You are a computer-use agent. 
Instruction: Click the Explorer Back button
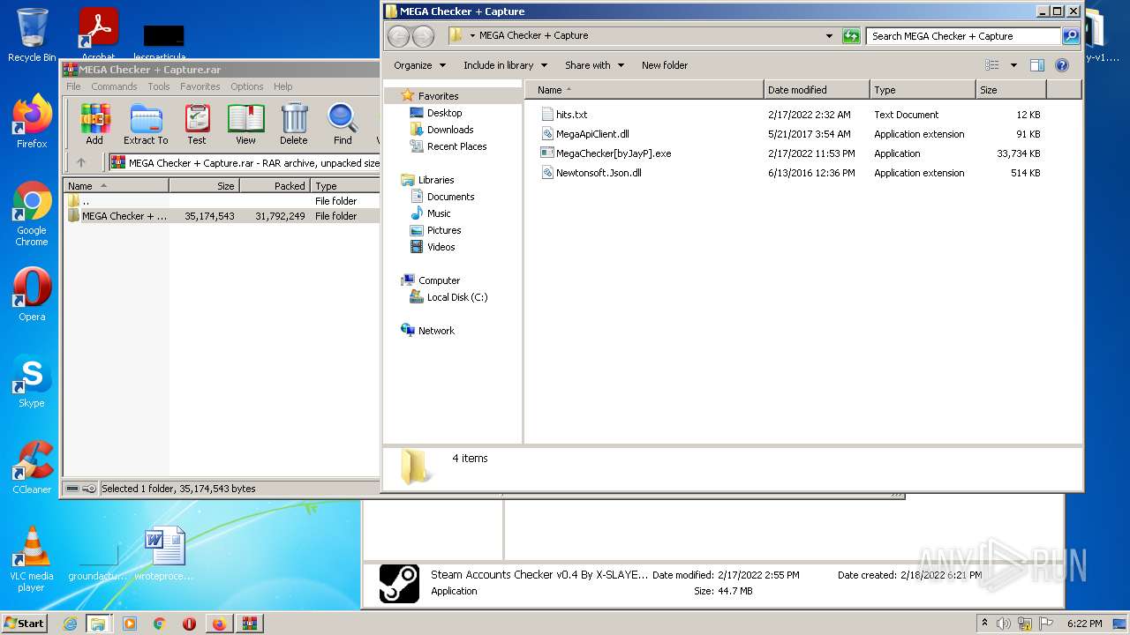[x=399, y=36]
